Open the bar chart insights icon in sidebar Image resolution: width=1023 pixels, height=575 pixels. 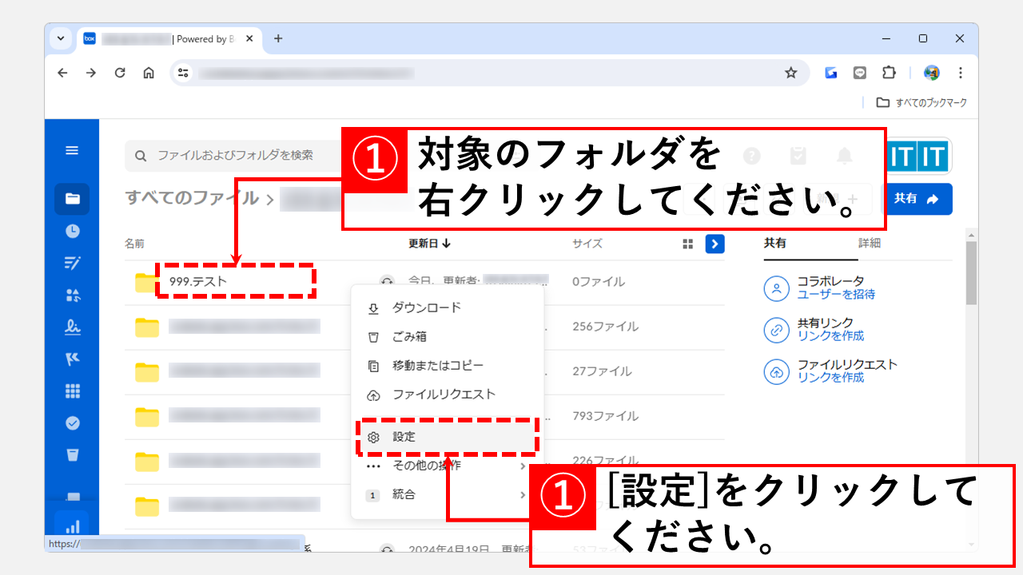coord(72,525)
